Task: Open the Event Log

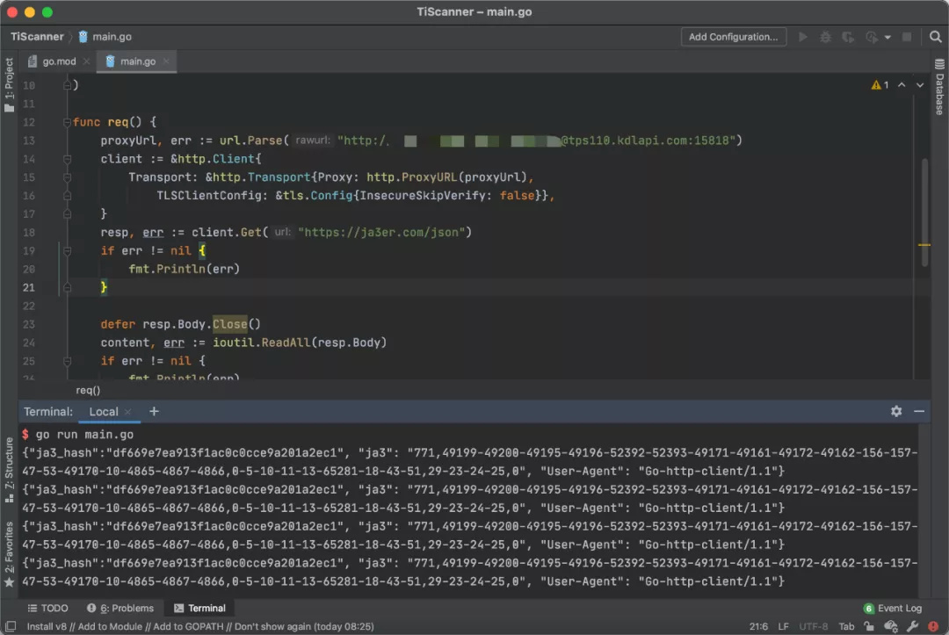Action: (893, 608)
